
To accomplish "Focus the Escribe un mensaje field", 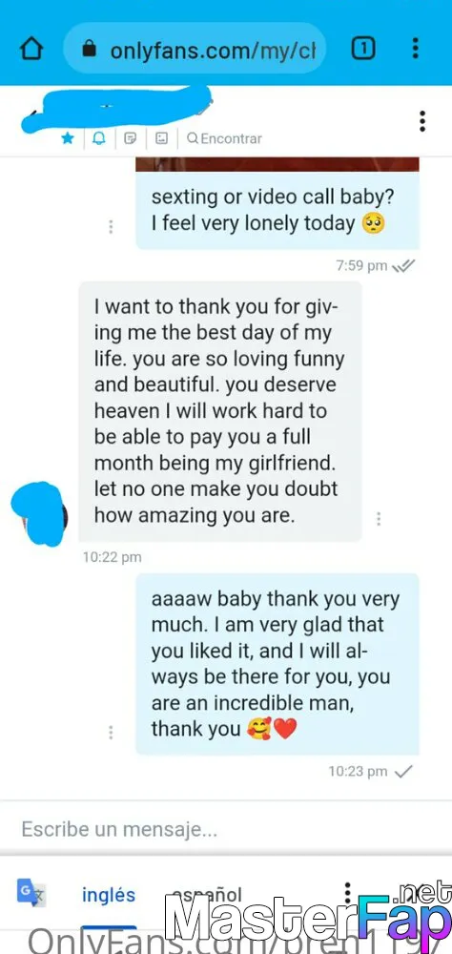I will [x=226, y=829].
